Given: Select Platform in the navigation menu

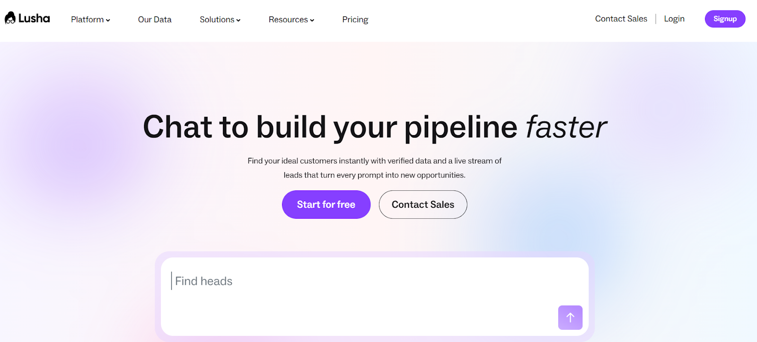Looking at the screenshot, I should coord(87,19).
